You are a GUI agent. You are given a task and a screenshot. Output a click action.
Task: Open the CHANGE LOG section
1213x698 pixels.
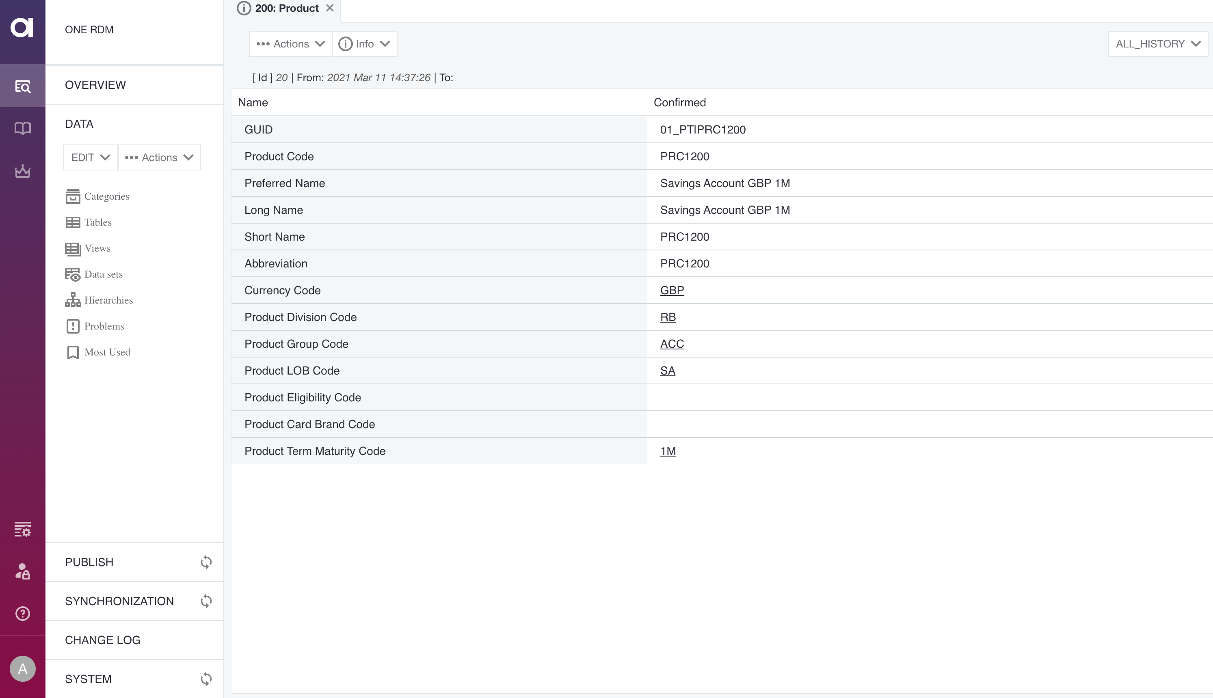pyautogui.click(x=103, y=640)
